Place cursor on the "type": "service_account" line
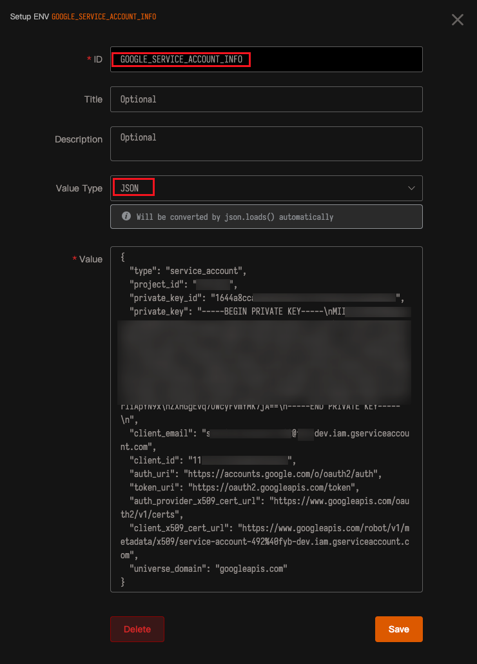 [x=188, y=271]
